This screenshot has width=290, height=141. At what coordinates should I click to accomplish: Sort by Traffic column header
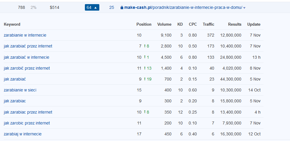point(208,24)
